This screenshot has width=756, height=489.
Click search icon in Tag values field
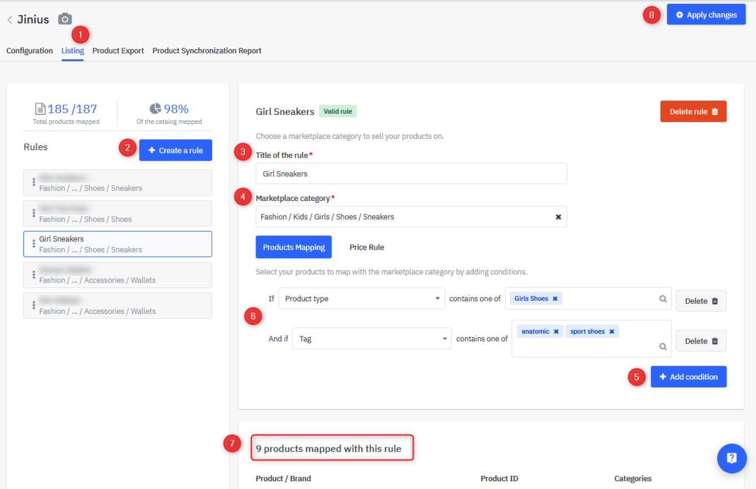pos(663,346)
